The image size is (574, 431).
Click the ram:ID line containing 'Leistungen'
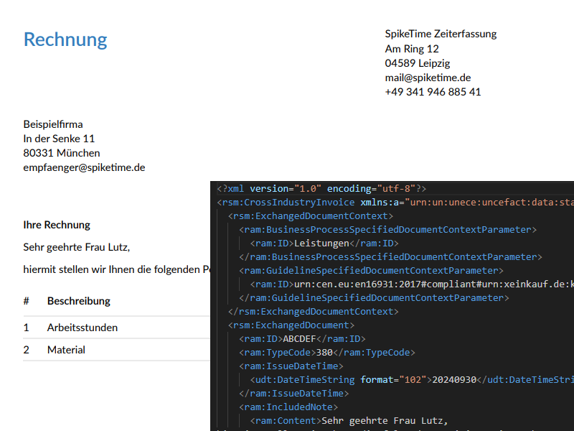pos(324,244)
